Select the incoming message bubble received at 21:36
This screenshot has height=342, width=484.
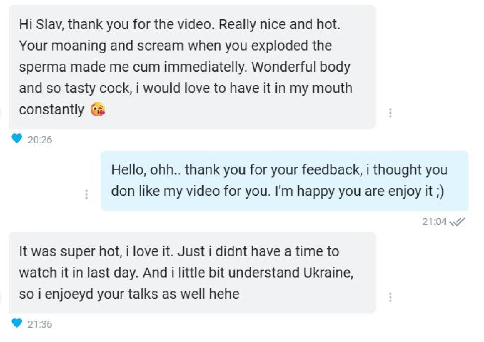(192, 273)
